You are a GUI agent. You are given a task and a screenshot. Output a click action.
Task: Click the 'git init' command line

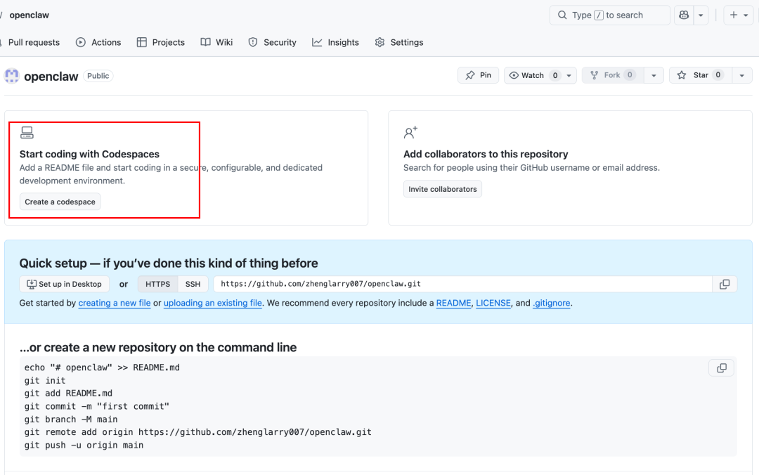[45, 381]
